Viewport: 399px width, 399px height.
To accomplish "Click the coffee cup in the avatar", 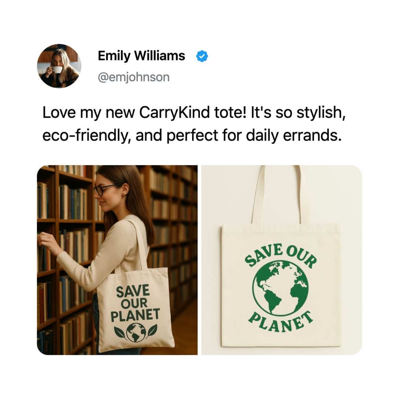I will (x=57, y=69).
